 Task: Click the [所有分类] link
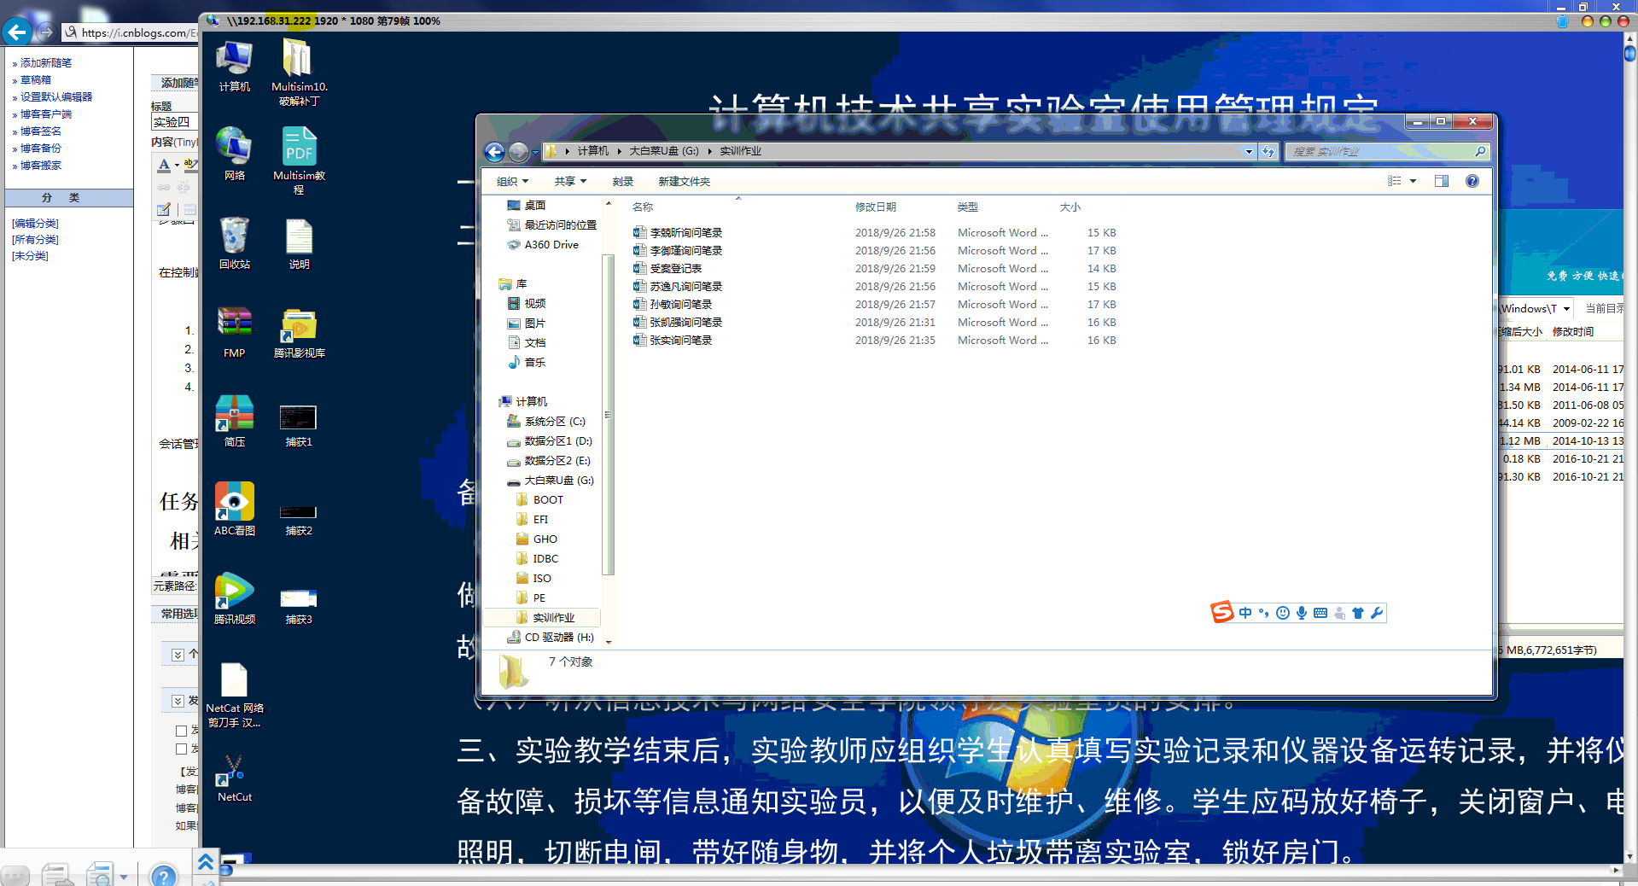click(35, 239)
